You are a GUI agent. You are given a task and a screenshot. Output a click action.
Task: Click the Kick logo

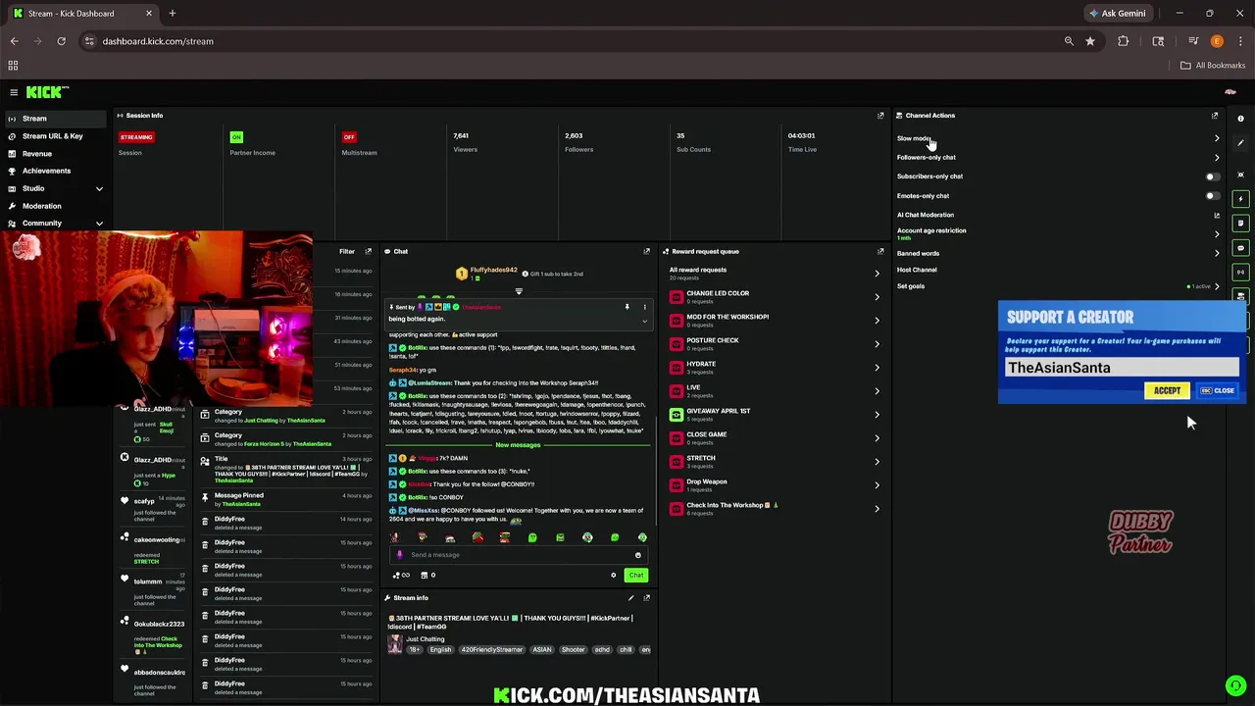(47, 92)
